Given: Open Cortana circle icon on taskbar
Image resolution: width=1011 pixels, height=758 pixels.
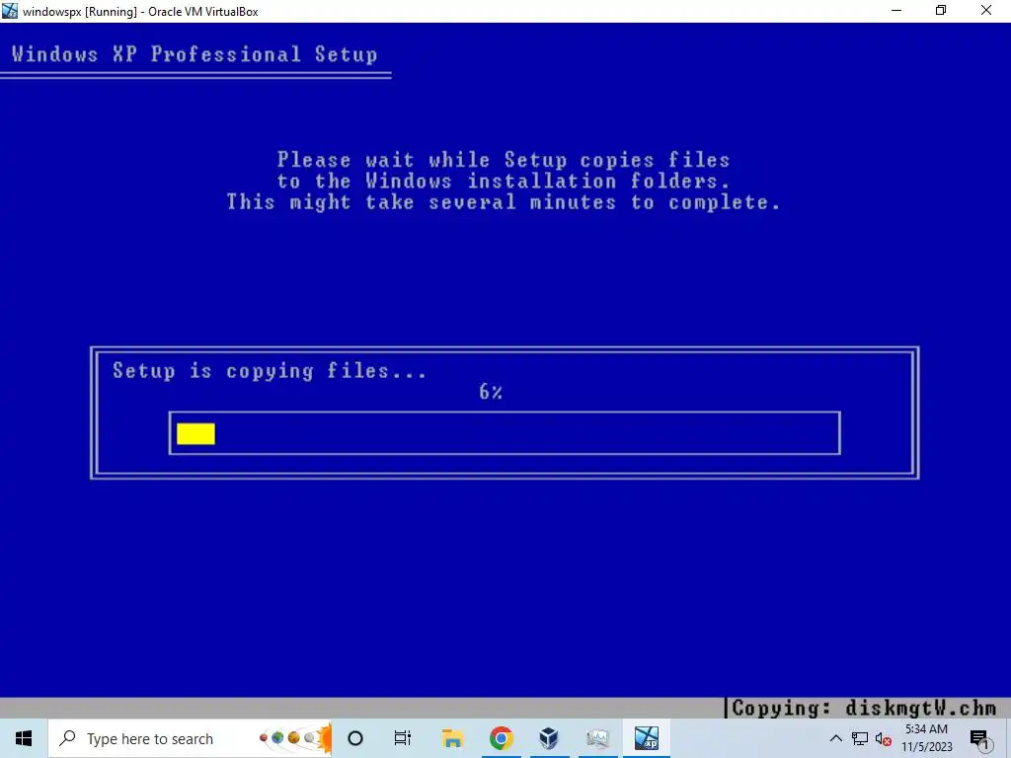Looking at the screenshot, I should pos(355,738).
